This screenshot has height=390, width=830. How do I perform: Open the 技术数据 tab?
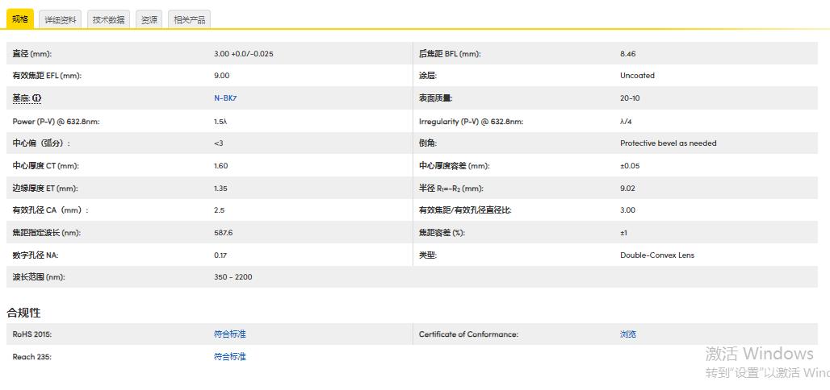point(108,20)
